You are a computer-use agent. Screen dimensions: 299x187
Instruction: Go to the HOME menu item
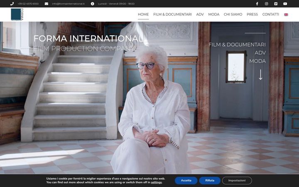coord(143,14)
